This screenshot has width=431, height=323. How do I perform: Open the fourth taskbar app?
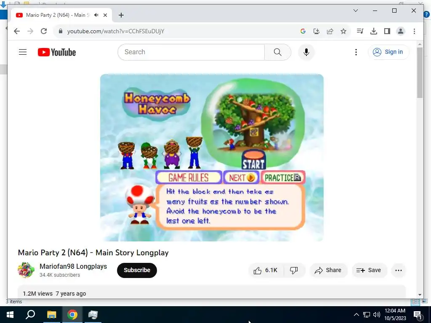coord(93,315)
